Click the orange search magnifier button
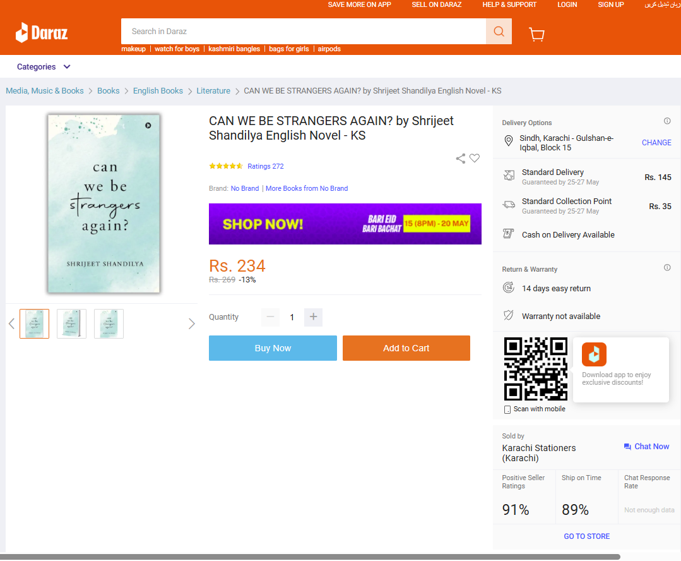 [x=499, y=32]
